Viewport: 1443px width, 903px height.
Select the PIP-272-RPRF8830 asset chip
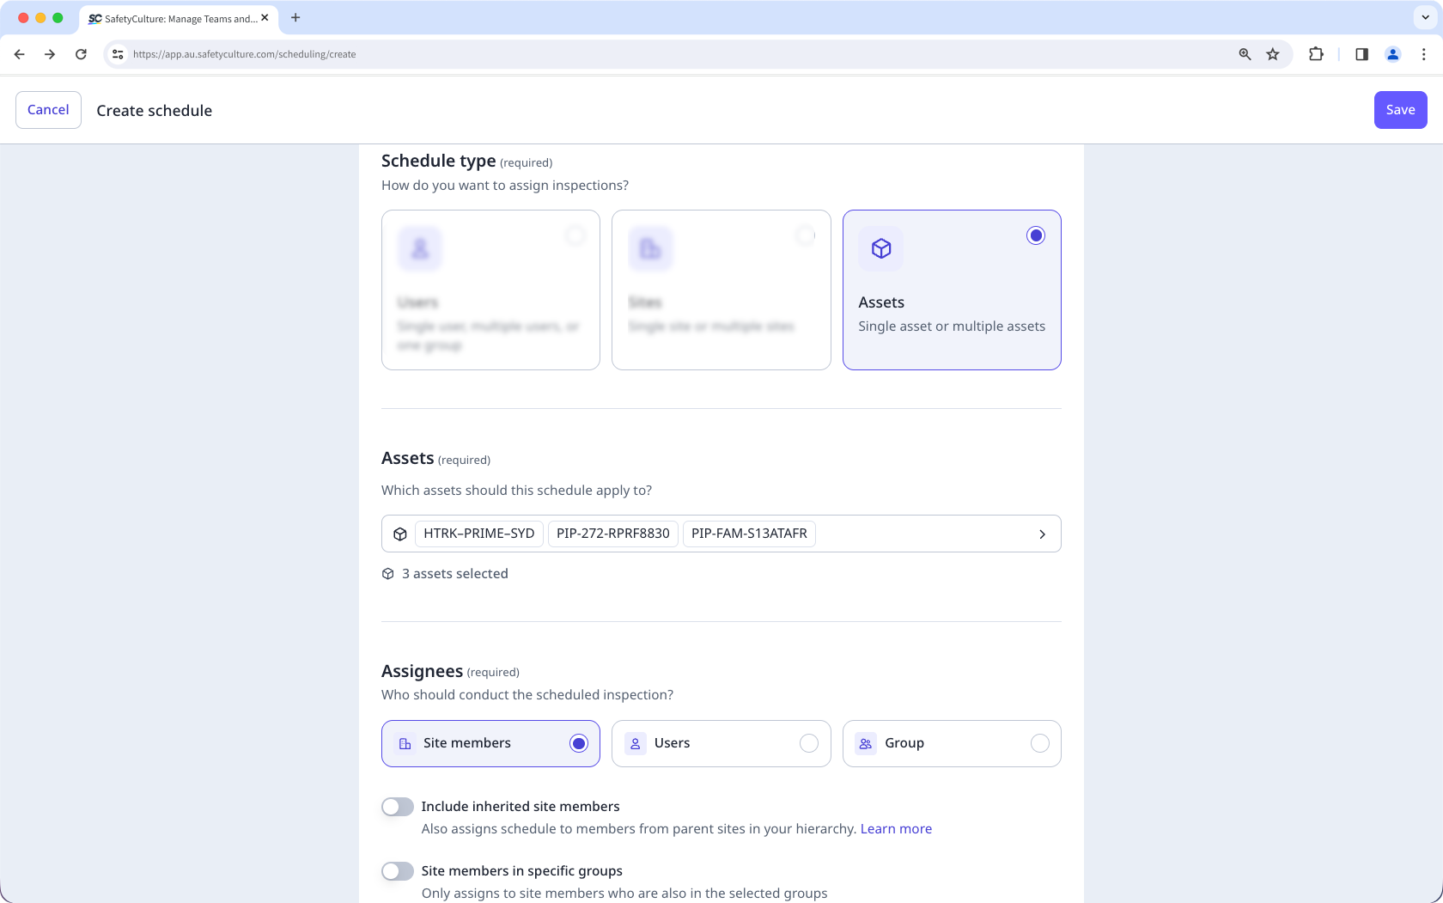(613, 534)
